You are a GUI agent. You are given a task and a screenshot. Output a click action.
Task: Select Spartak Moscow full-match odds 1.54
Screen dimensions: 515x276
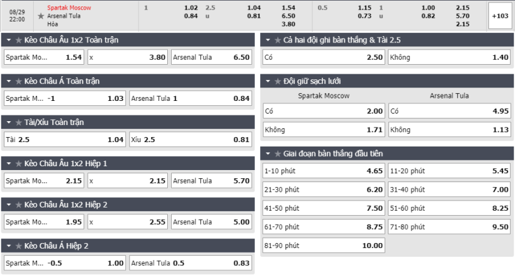(44, 57)
